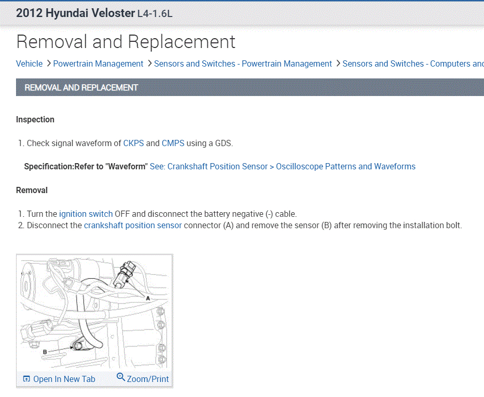Image resolution: width=484 pixels, height=397 pixels.
Task: Click the Inspection subheading
Action: click(x=35, y=120)
